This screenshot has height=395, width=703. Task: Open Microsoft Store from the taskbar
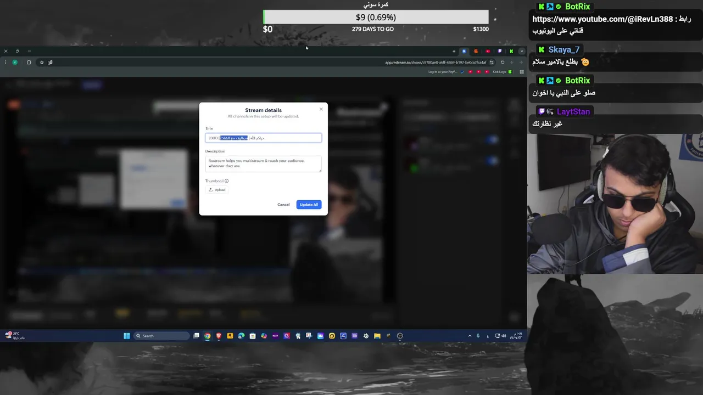[253, 336]
